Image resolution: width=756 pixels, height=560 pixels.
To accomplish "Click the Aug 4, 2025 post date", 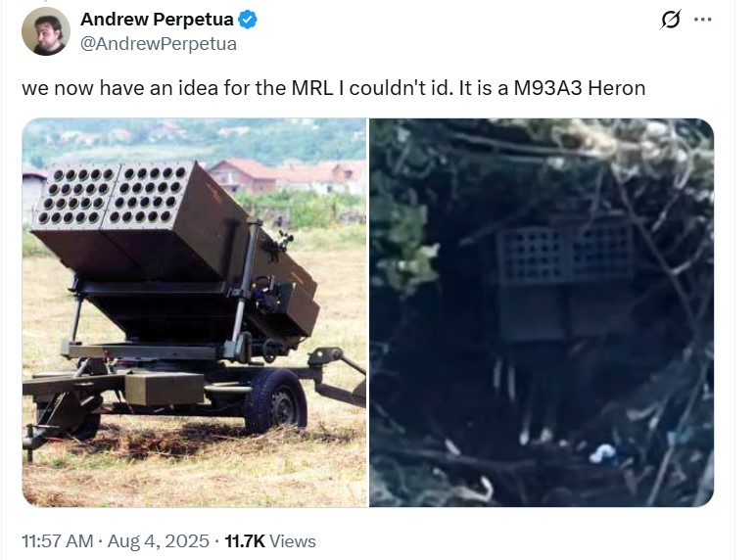I will click(158, 540).
